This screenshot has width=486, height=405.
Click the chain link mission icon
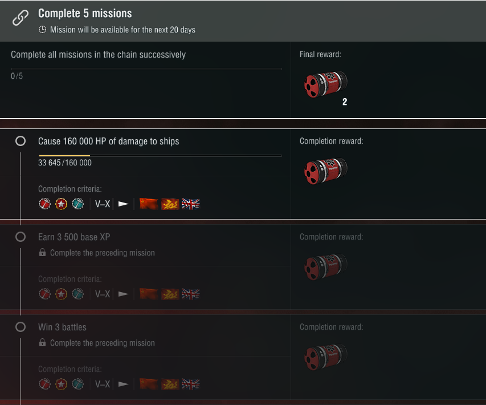coord(21,18)
